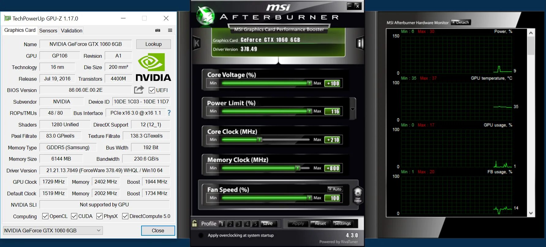Open the Afterburner information i button
Screen dimensions: 546x247
pos(360,43)
